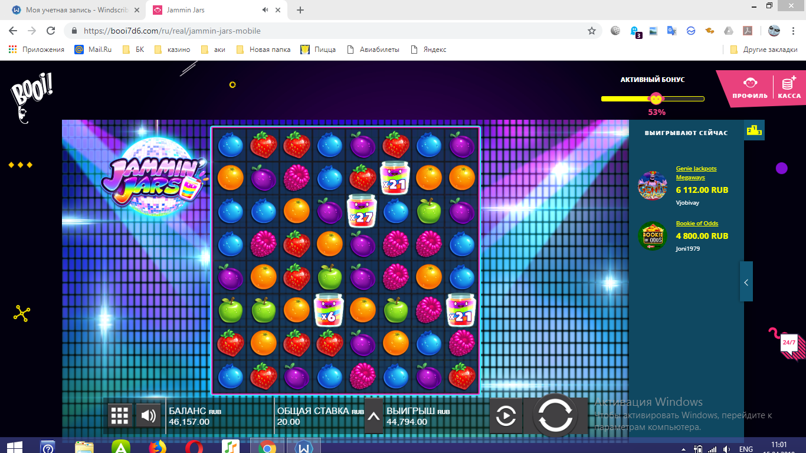Viewport: 806px width, 453px height.
Task: Click the balance value 46,157.00
Action: (189, 422)
